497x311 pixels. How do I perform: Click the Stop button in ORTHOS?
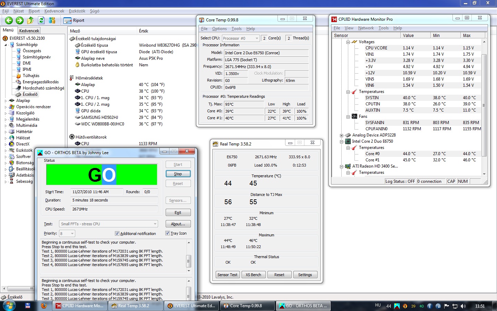pyautogui.click(x=178, y=174)
